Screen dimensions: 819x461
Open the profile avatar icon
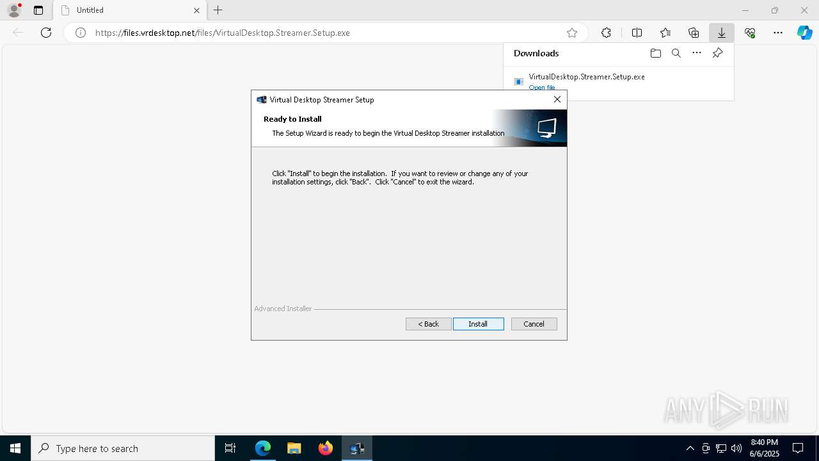pos(14,10)
